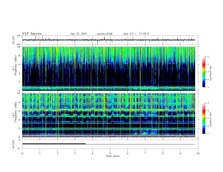This screenshot has width=223, height=172.
Task: Click the ch.1 'Frequency (kHz)' axis label
Action: click(15, 65)
